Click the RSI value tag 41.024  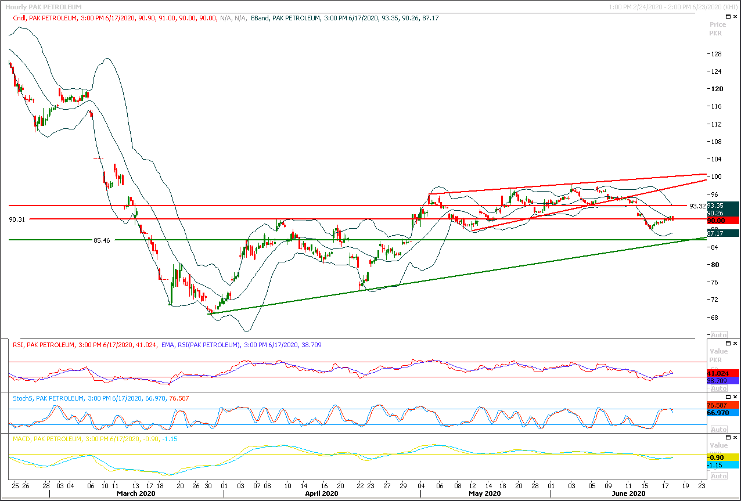[x=723, y=373]
